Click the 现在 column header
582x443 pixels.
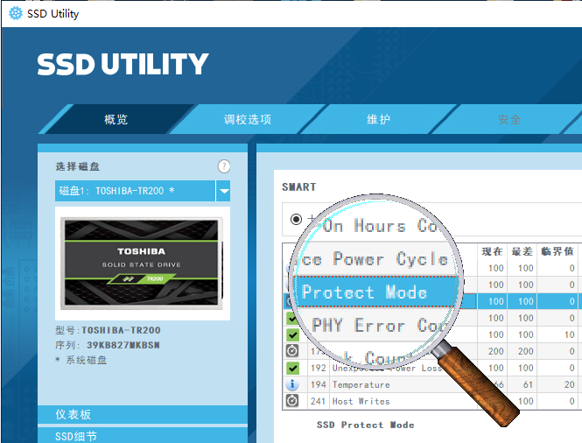point(492,251)
